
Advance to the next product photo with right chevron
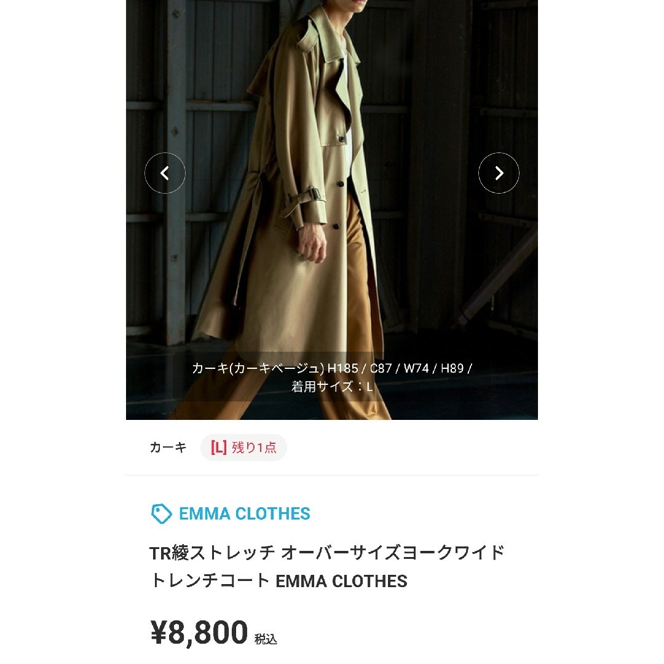tap(499, 173)
